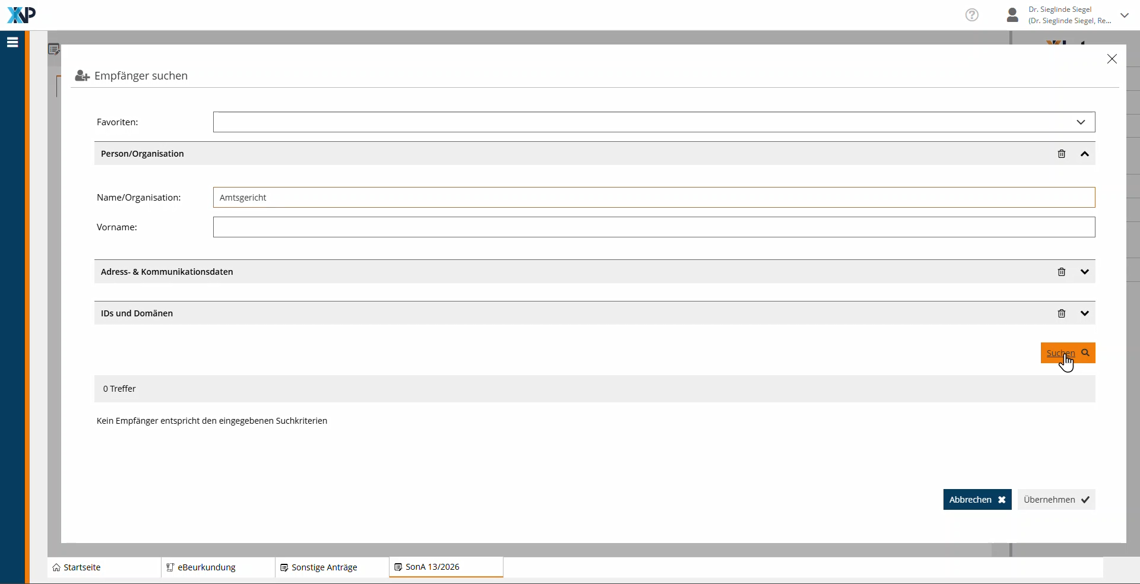Open the help question mark icon

tap(972, 15)
